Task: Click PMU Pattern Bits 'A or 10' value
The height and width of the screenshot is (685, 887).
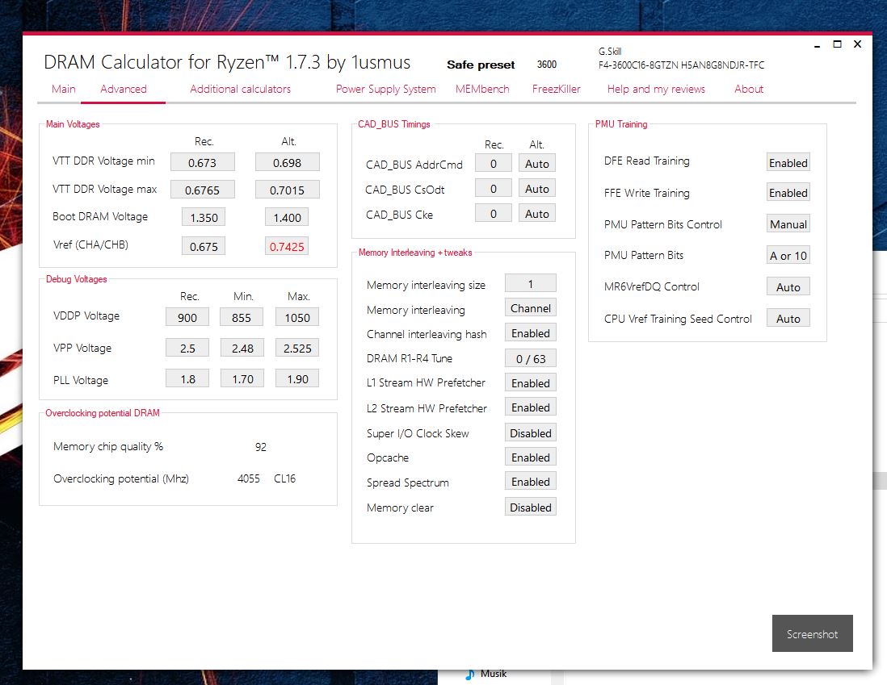Action: 788,256
